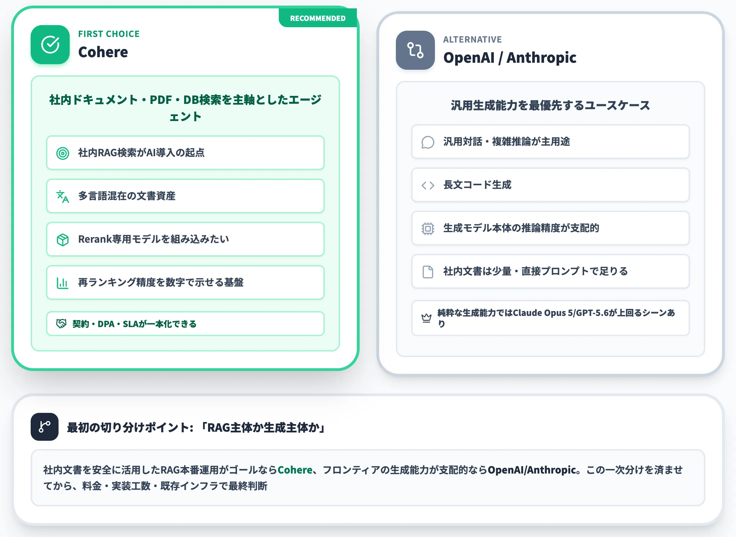Screen dimensions: 736x537
Task: Click the bar chart icon for 再ランキング精度
Action: tap(63, 283)
